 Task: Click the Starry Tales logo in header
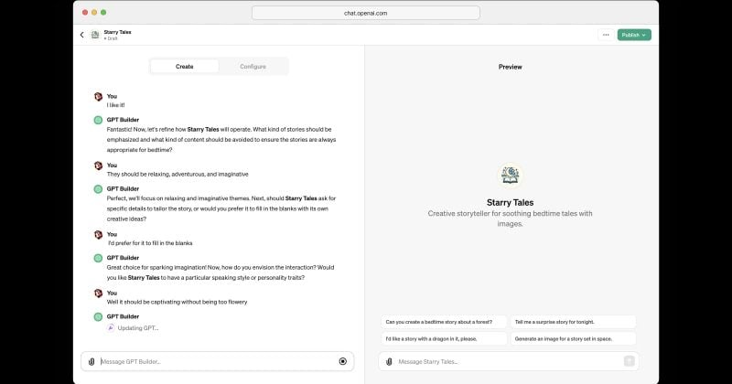click(95, 35)
